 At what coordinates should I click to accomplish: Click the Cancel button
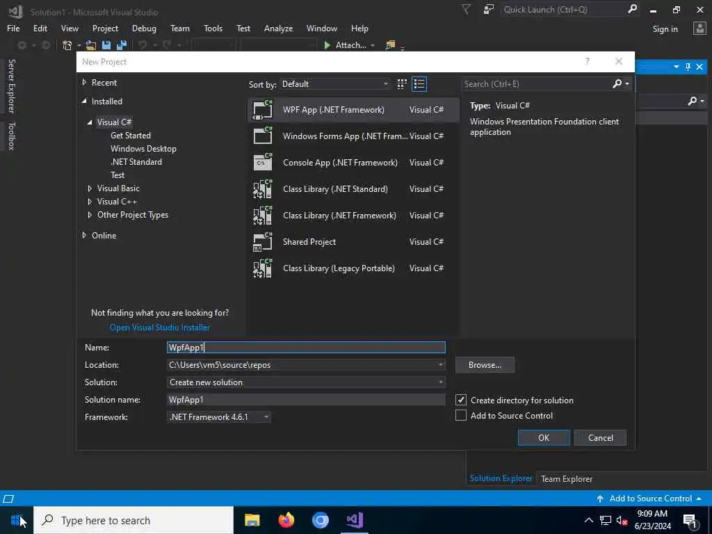[x=600, y=438]
